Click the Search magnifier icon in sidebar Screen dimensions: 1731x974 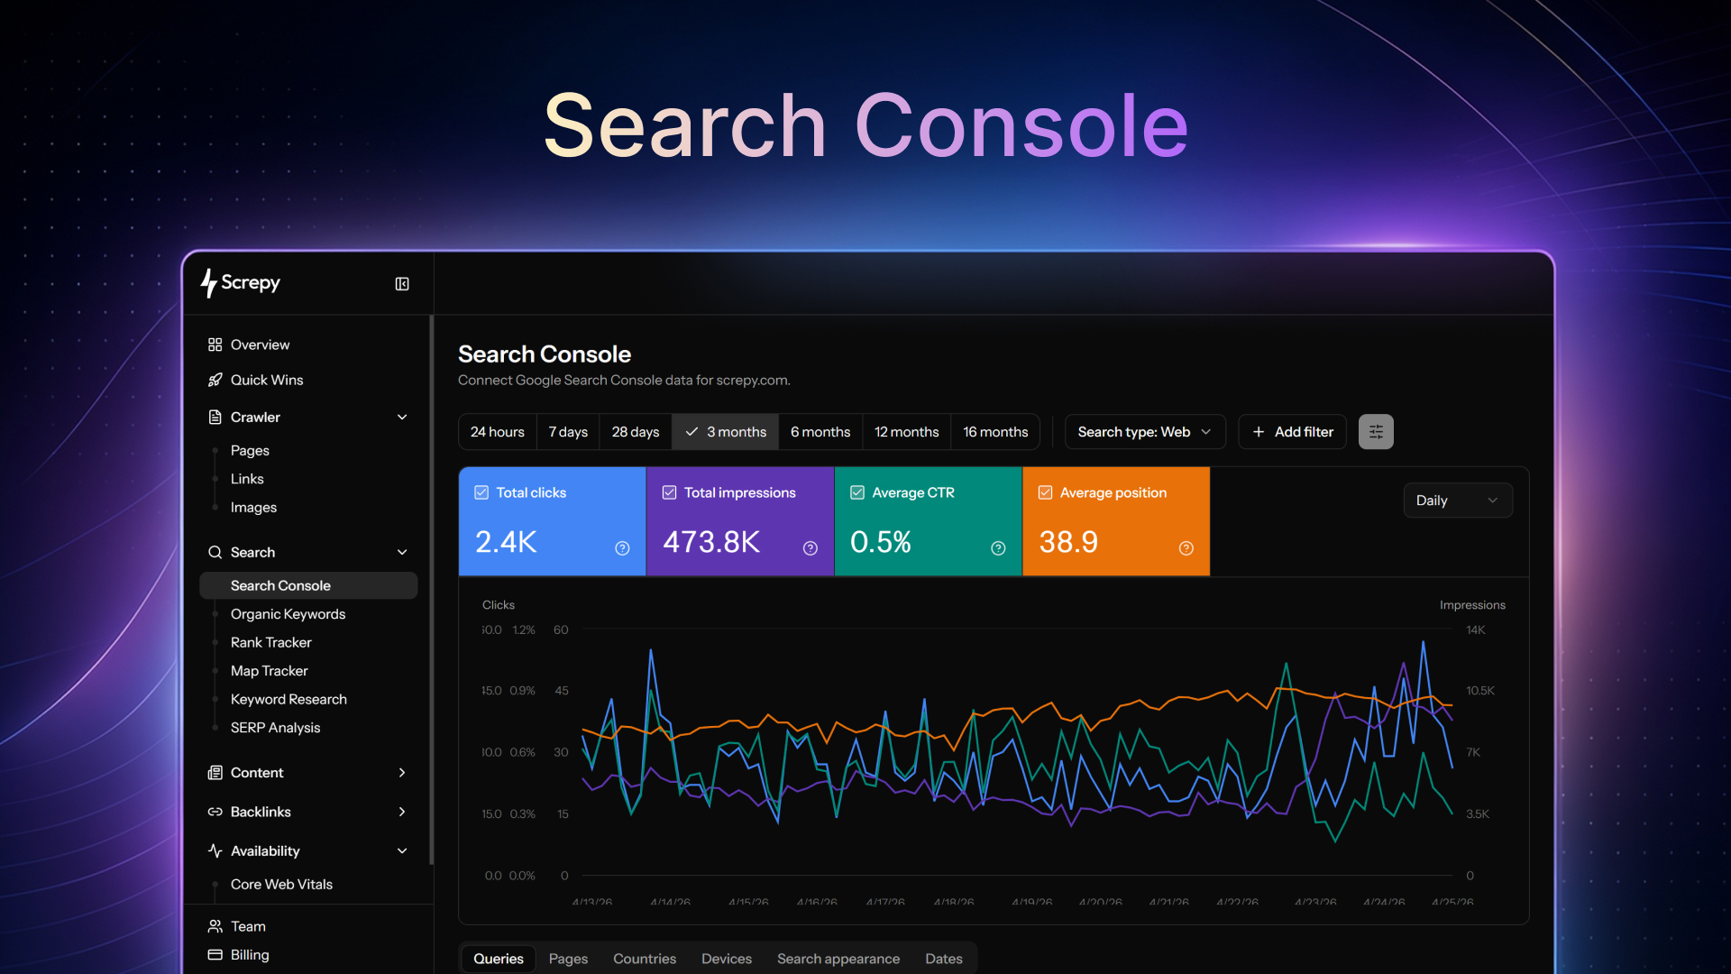click(x=215, y=552)
